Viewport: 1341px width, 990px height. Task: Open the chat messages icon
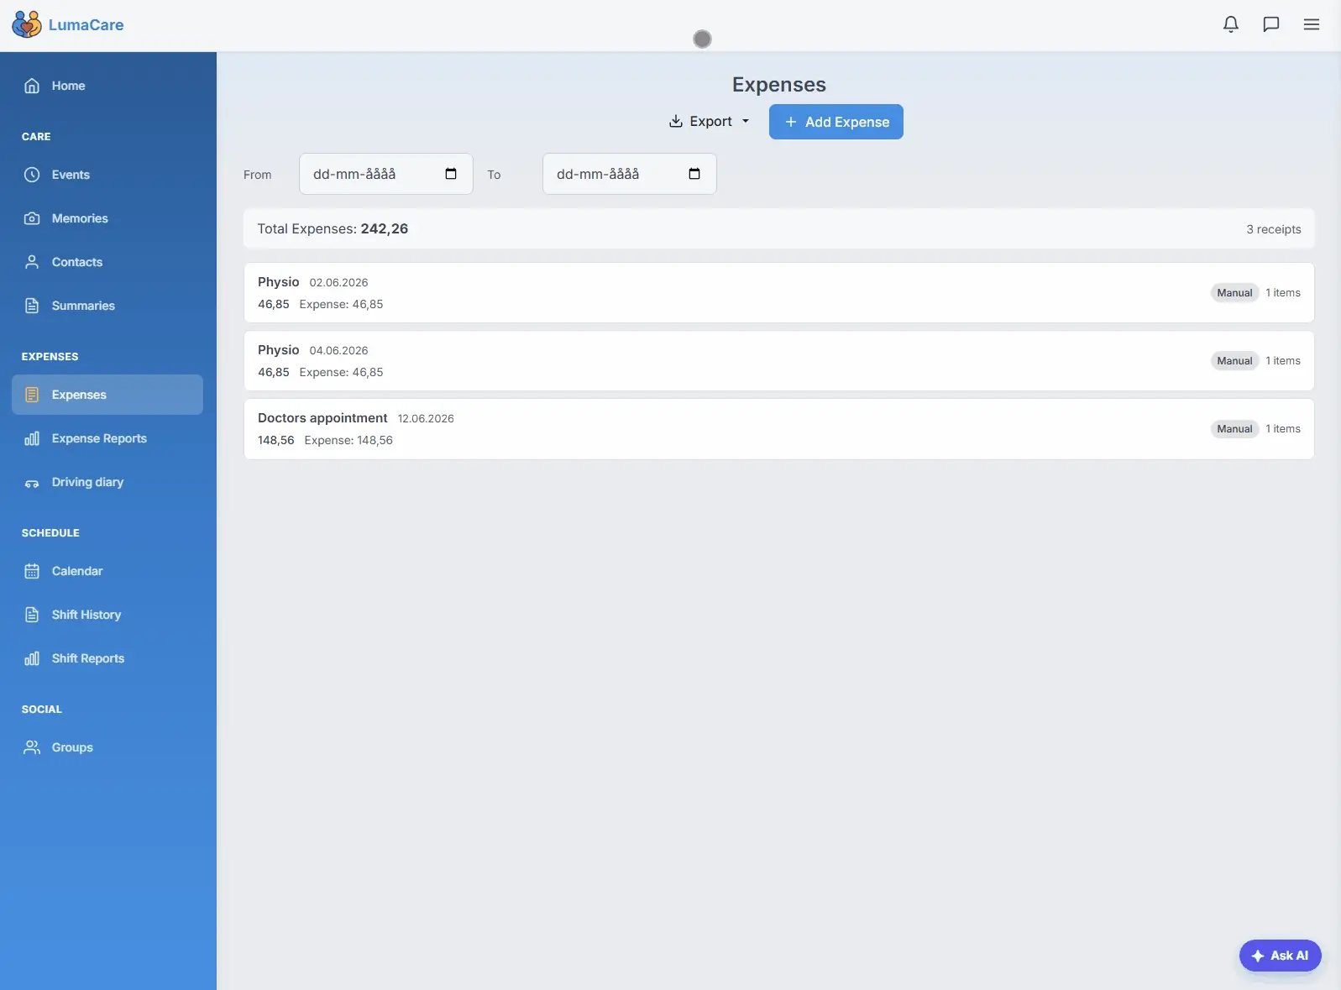tap(1270, 24)
